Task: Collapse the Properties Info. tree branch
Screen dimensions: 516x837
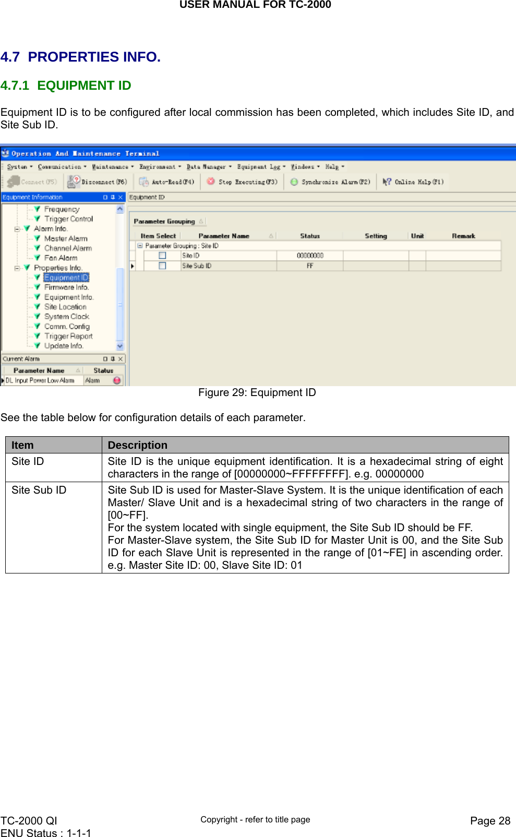Action: (17, 268)
